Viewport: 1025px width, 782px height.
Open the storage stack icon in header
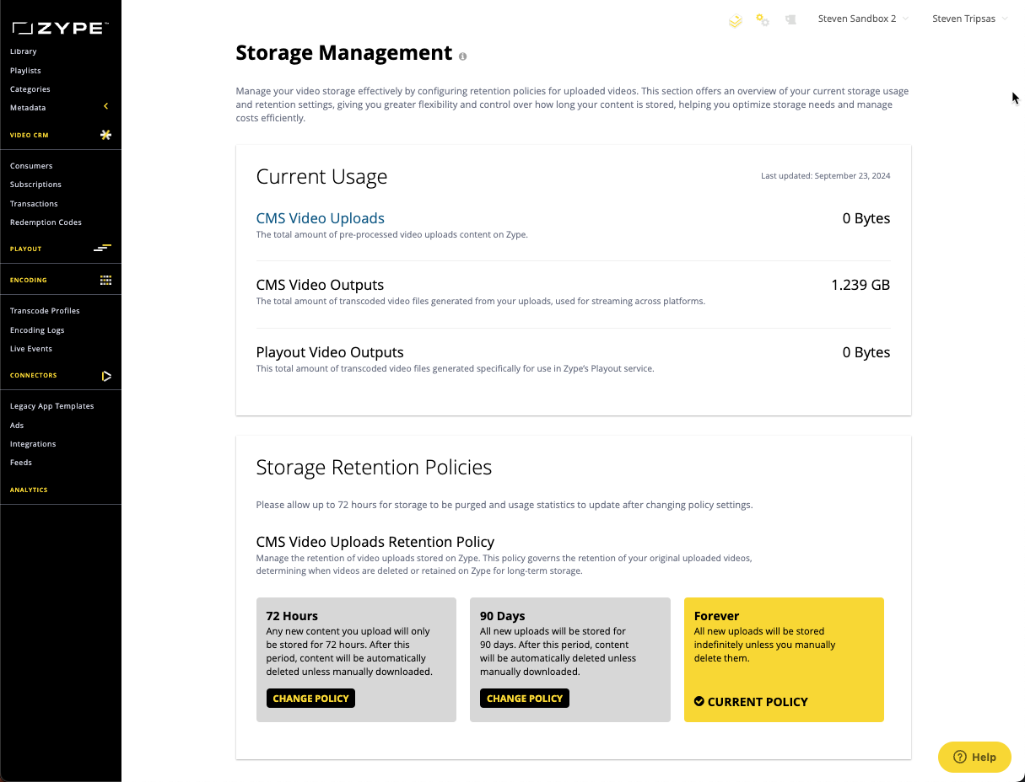pos(735,19)
